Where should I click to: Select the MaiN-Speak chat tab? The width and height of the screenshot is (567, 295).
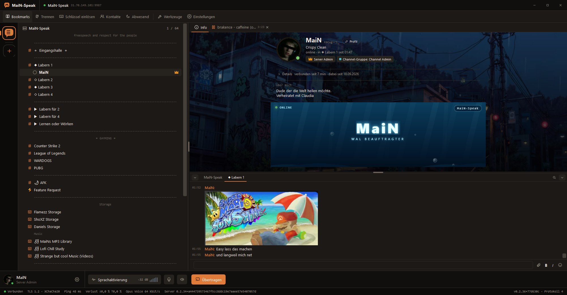click(213, 177)
